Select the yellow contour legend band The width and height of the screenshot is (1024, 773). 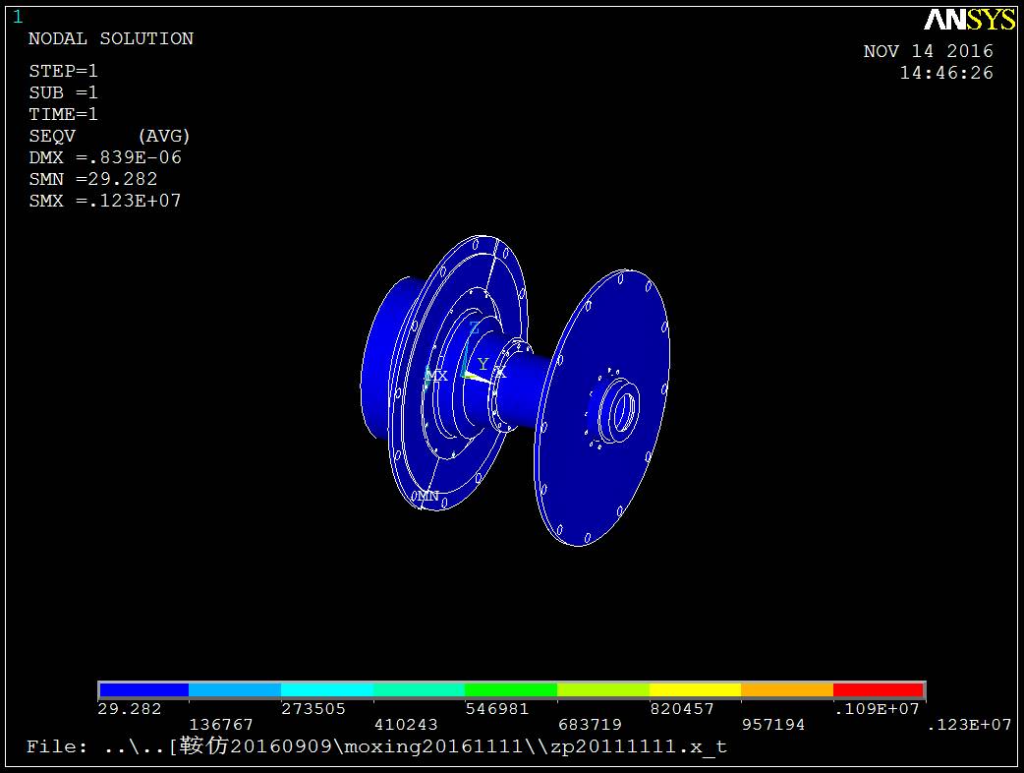coord(695,689)
